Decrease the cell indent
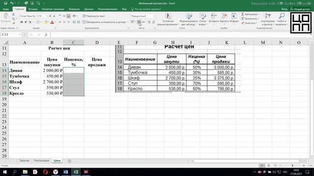Viewport: 314px width, 176px height. (x=74, y=22)
